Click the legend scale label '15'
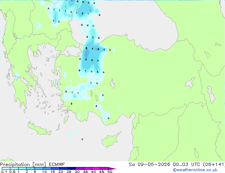This screenshot has height=173, width=225. pyautogui.click(x=53, y=172)
